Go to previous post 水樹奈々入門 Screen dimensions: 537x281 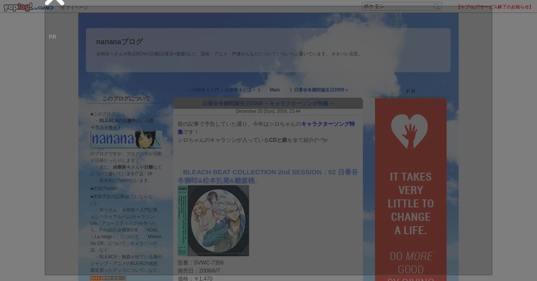(222, 90)
